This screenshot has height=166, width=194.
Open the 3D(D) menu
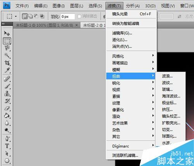150,6
